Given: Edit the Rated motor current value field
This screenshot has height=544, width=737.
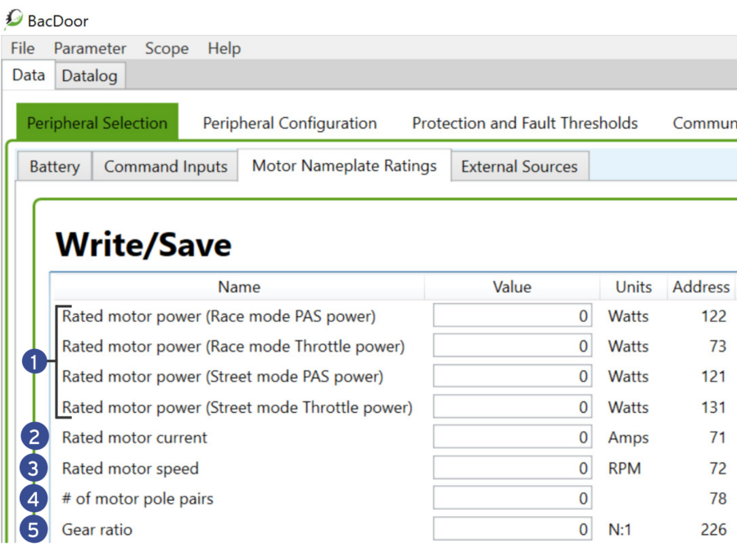Looking at the screenshot, I should [x=513, y=437].
